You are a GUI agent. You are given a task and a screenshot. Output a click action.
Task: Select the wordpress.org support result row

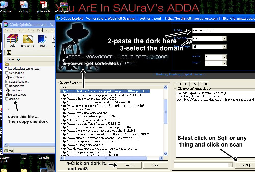[x=99, y=149]
